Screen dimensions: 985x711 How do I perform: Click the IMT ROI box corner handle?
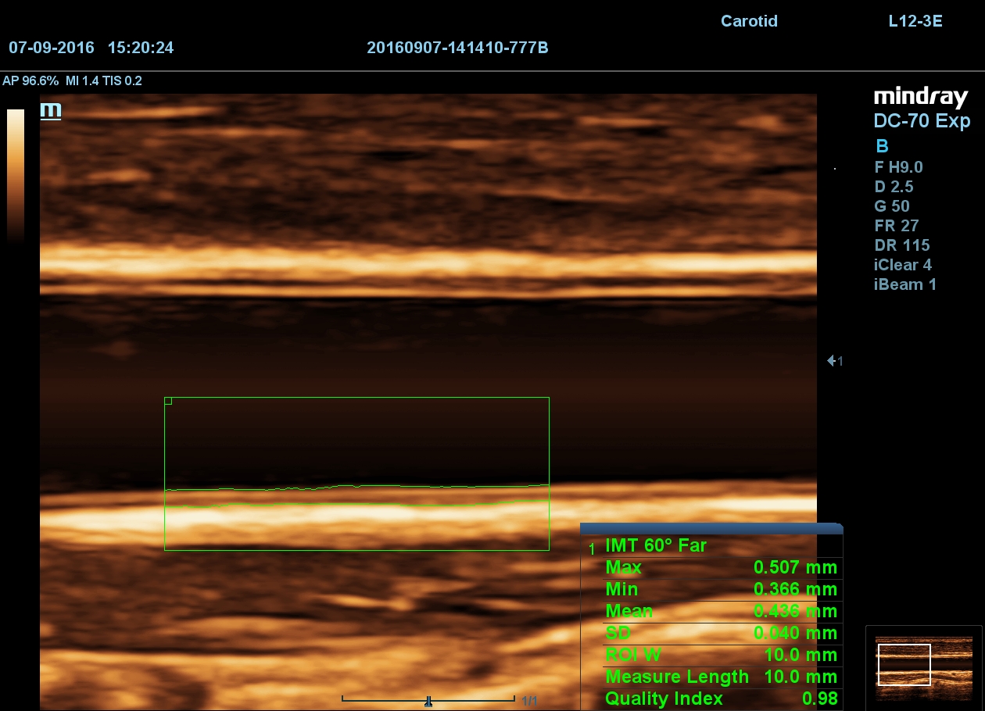pyautogui.click(x=168, y=402)
